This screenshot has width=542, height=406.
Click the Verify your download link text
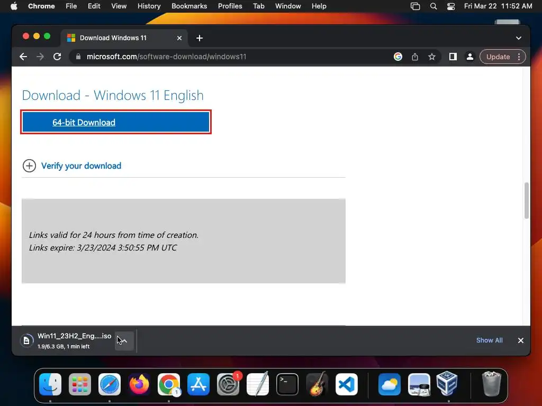[x=81, y=165]
